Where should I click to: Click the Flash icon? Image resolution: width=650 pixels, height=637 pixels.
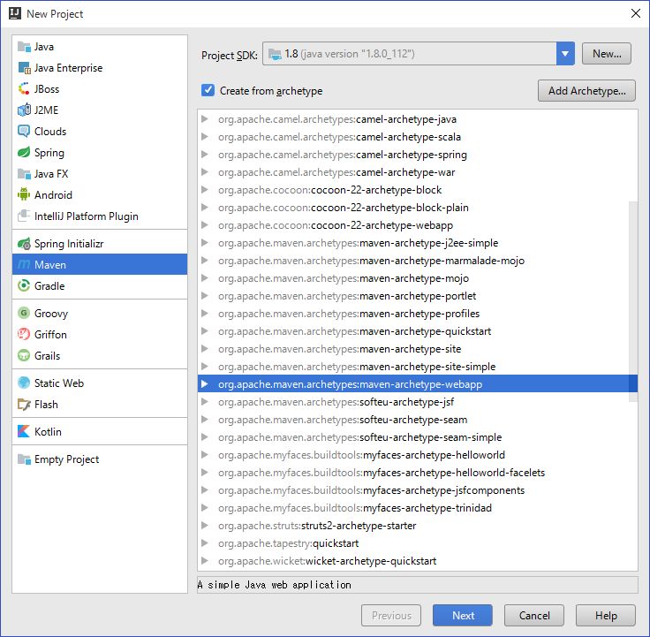point(24,405)
